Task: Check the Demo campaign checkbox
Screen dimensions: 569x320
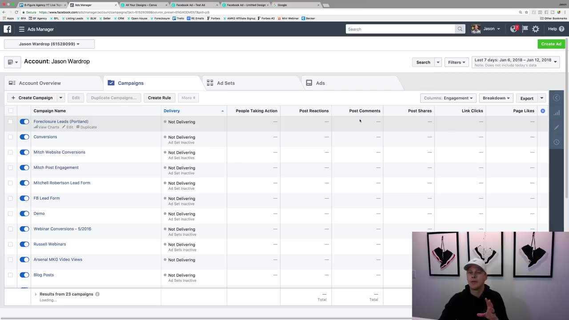Action: (11, 214)
